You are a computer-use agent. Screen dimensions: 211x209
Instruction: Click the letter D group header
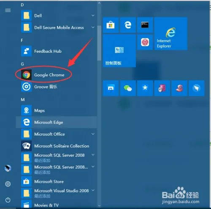pyautogui.click(x=22, y=5)
